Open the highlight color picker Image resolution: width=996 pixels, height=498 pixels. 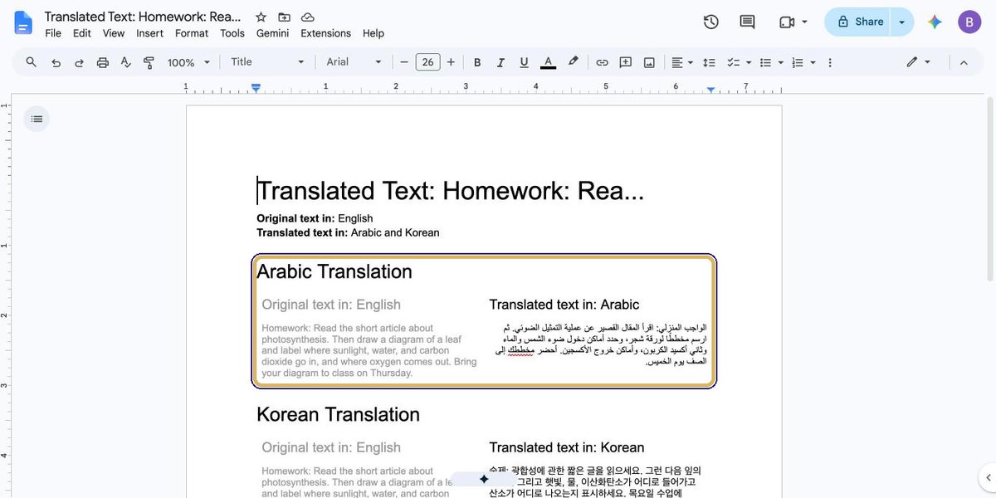tap(573, 62)
